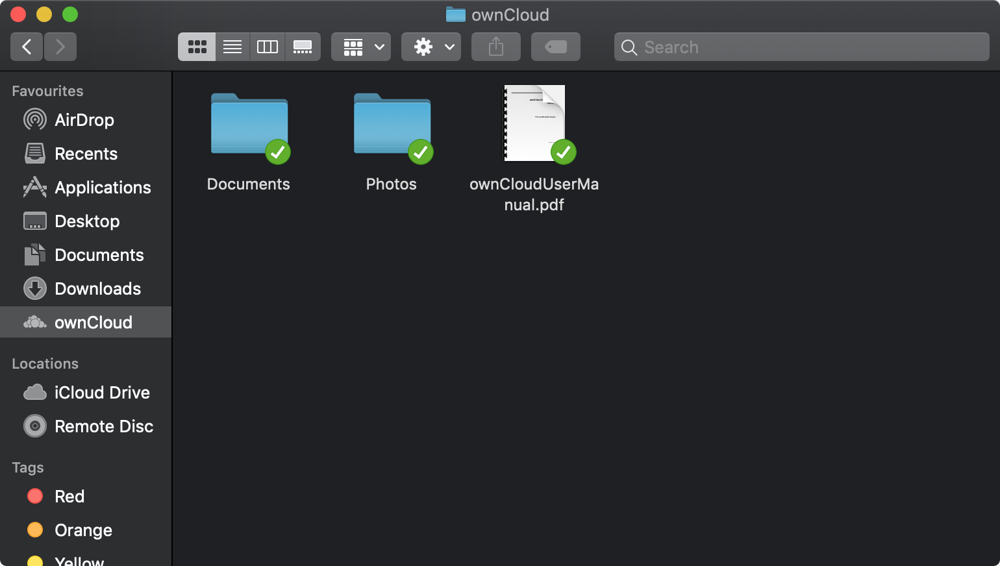Focus the Search field

(x=802, y=47)
